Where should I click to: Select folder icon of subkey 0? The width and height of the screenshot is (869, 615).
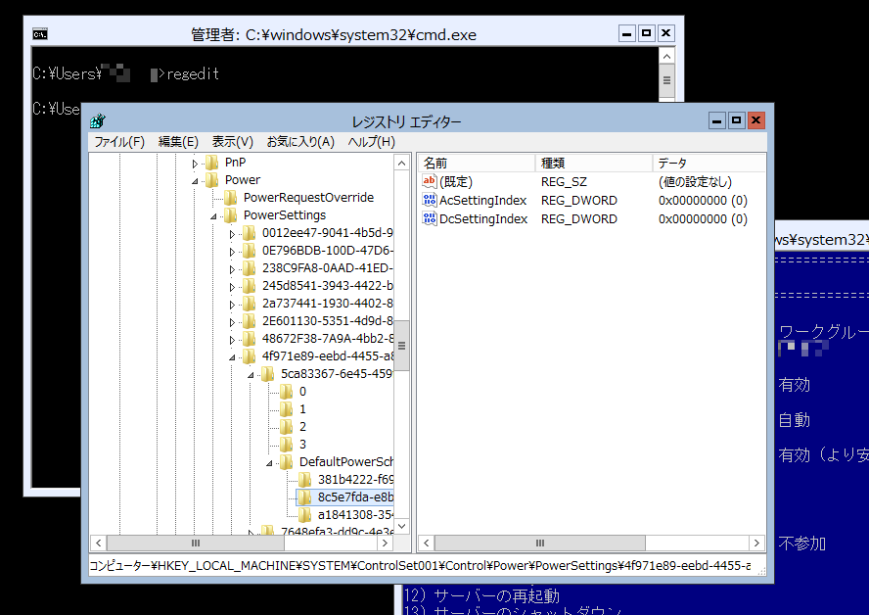[x=287, y=392]
